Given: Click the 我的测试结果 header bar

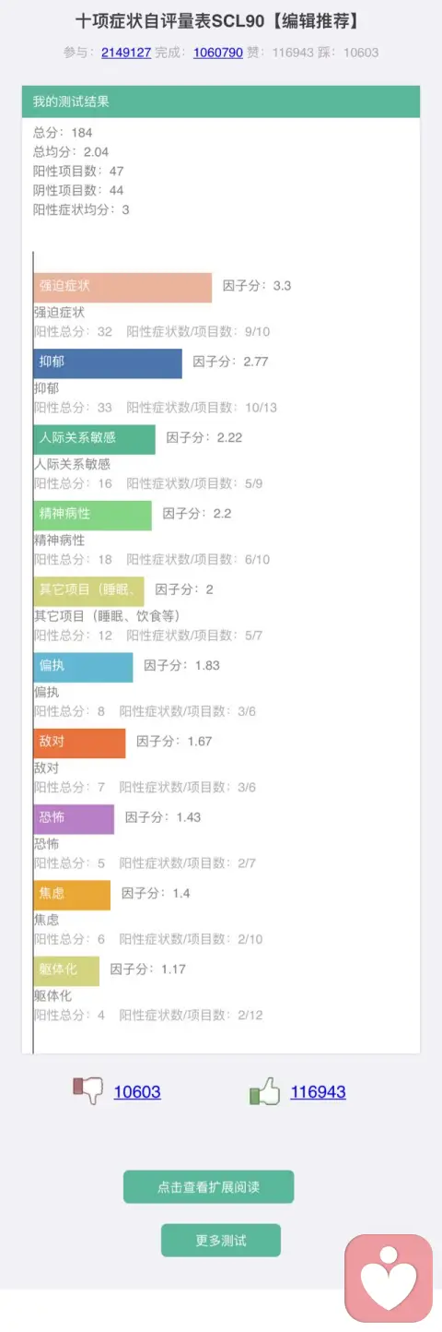Looking at the screenshot, I should (x=221, y=101).
